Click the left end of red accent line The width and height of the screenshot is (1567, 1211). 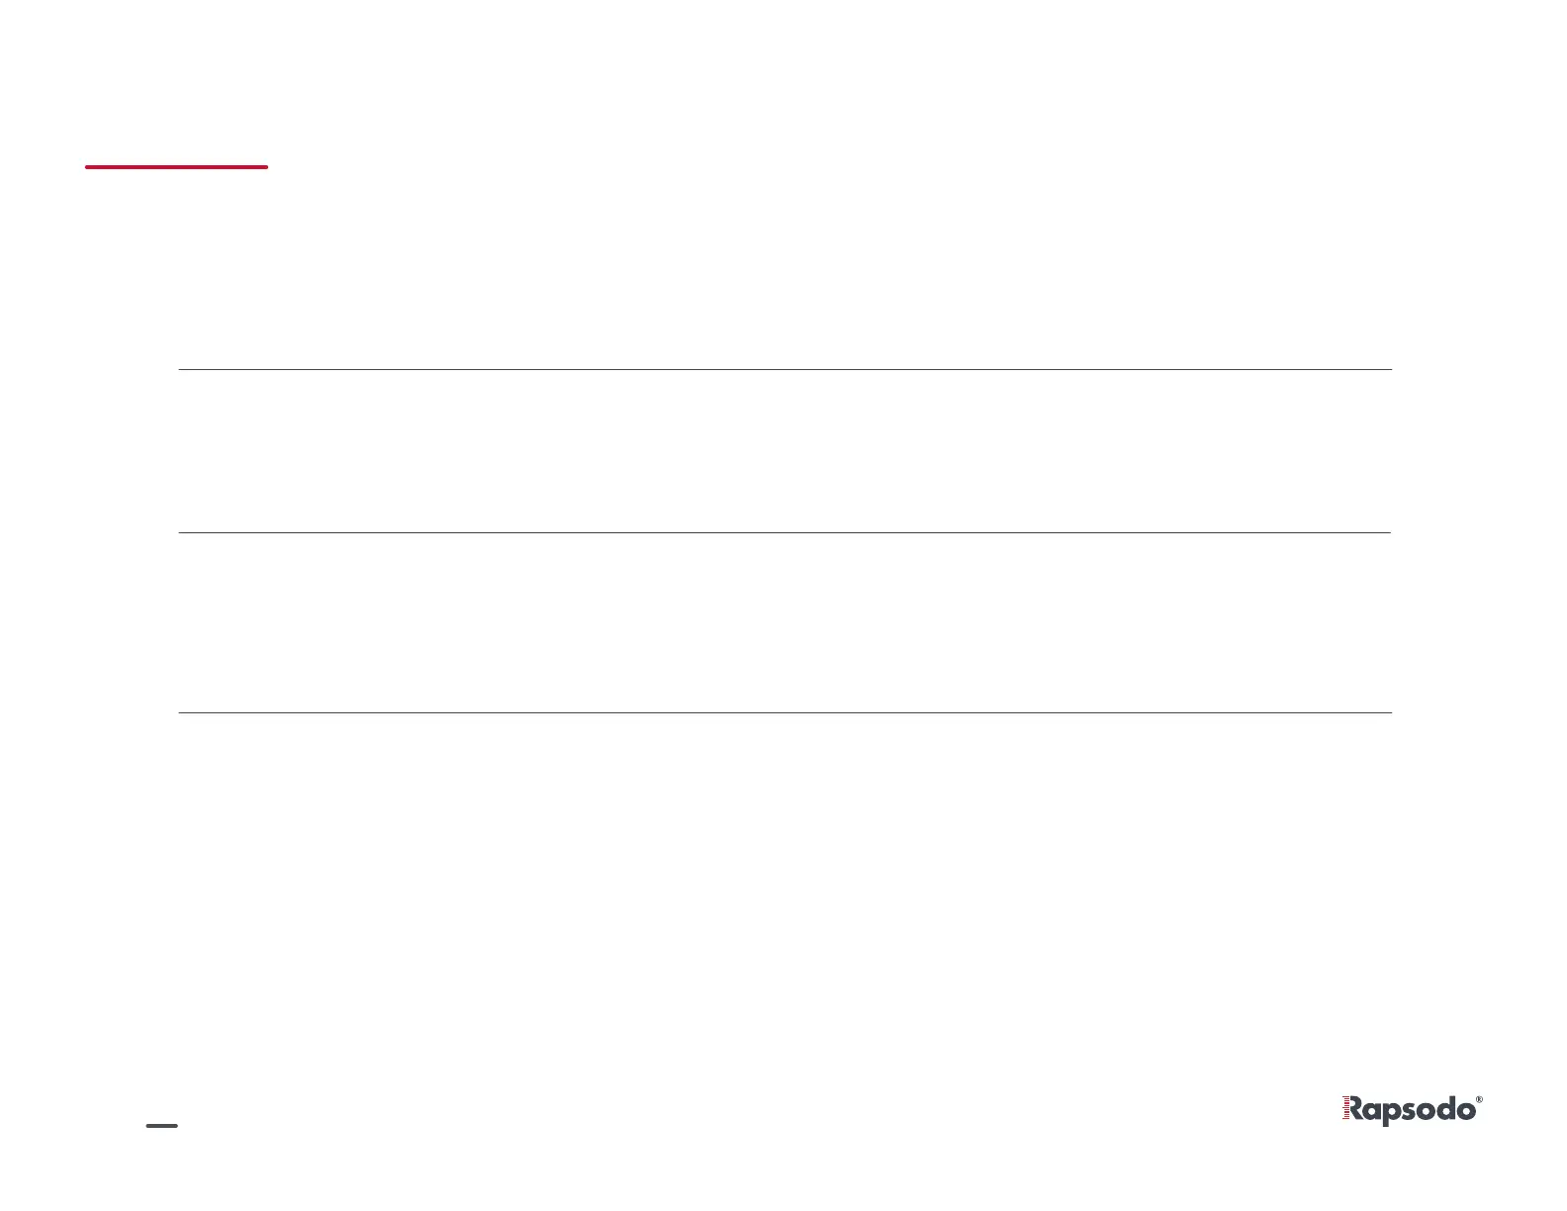pyautogui.click(x=88, y=167)
